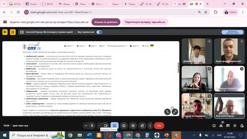Open meeting details info icon
The height and width of the screenshot is (139, 247).
point(214,126)
